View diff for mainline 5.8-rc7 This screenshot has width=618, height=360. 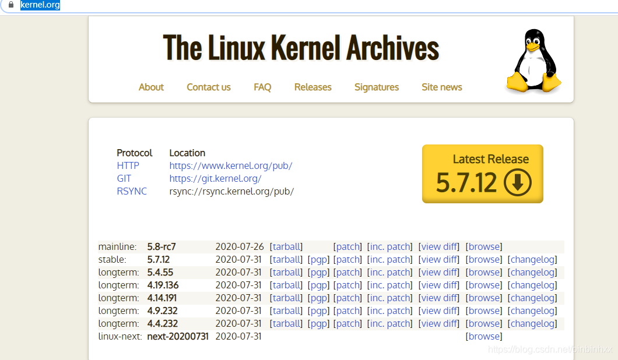pos(439,246)
